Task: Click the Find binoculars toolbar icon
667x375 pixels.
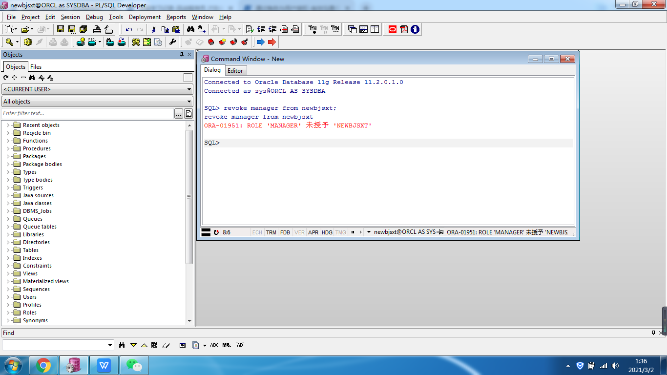Action: (191, 29)
